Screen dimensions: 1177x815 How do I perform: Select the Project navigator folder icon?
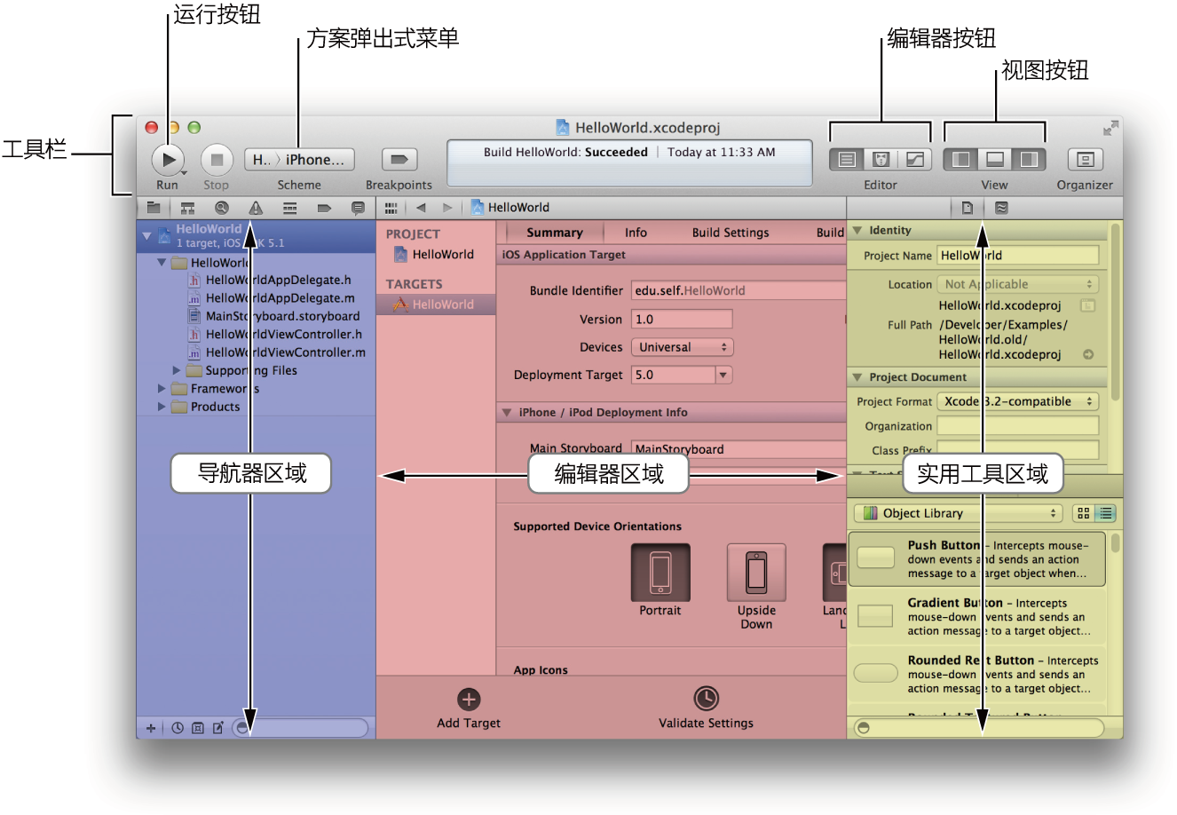(154, 208)
